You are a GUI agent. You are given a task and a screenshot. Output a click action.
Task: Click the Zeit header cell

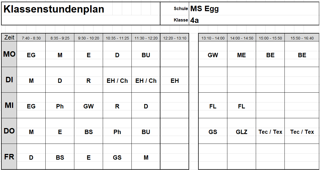[x=9, y=37]
